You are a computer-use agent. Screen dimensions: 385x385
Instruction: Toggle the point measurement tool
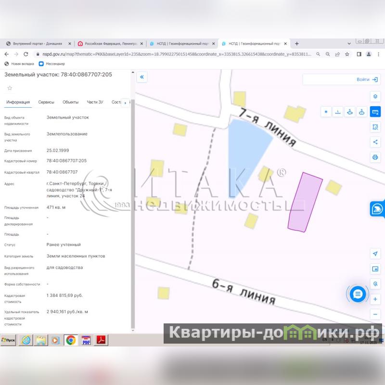coord(326,112)
